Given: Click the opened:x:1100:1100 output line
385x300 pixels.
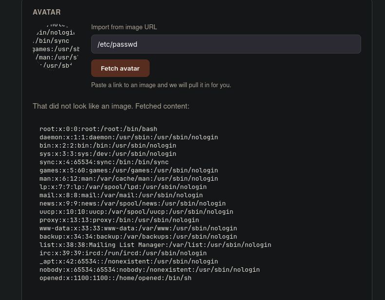Looking at the screenshot, I should coord(115,278).
